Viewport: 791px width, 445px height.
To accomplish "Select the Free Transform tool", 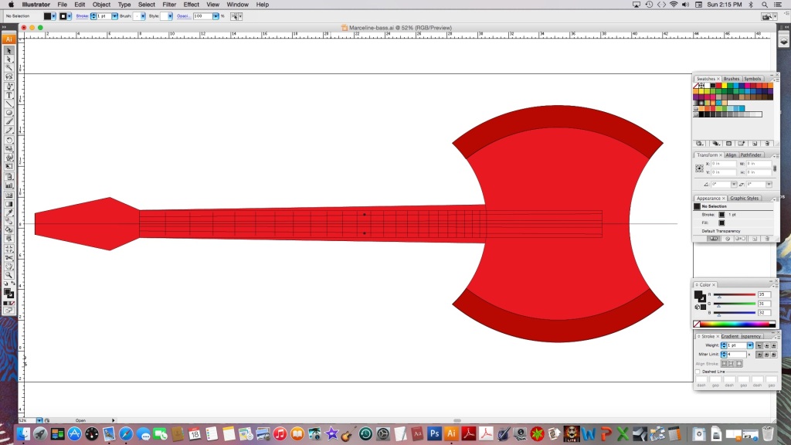I will (x=9, y=166).
